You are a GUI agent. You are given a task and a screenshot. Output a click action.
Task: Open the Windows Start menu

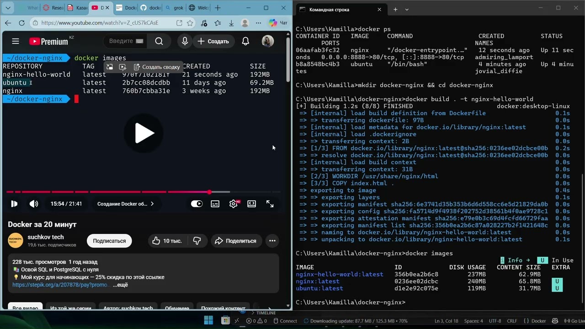coord(208,321)
